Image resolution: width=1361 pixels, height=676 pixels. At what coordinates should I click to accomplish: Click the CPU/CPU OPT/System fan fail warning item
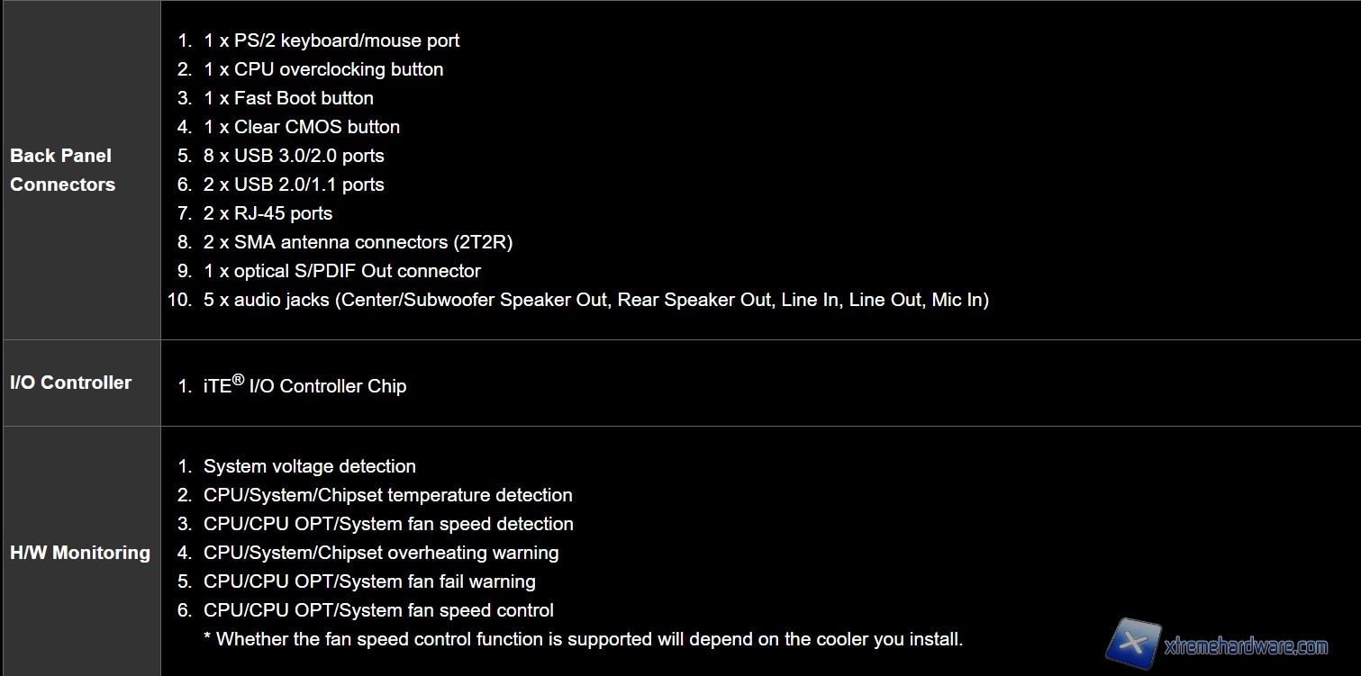369,581
